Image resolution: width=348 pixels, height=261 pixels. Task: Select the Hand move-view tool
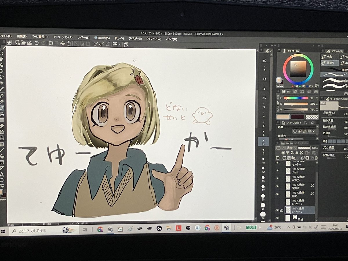point(1,59)
